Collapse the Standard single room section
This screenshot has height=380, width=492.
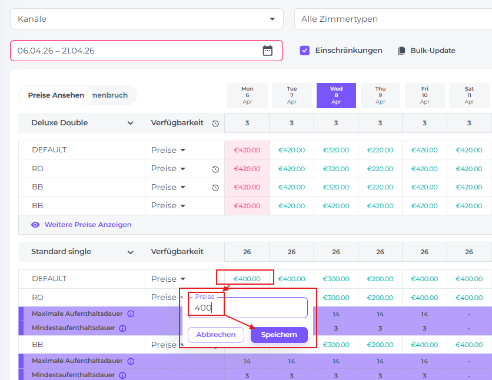(130, 252)
